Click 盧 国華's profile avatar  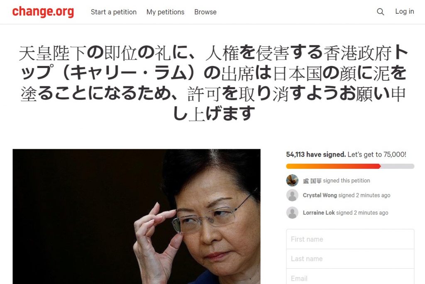292,180
